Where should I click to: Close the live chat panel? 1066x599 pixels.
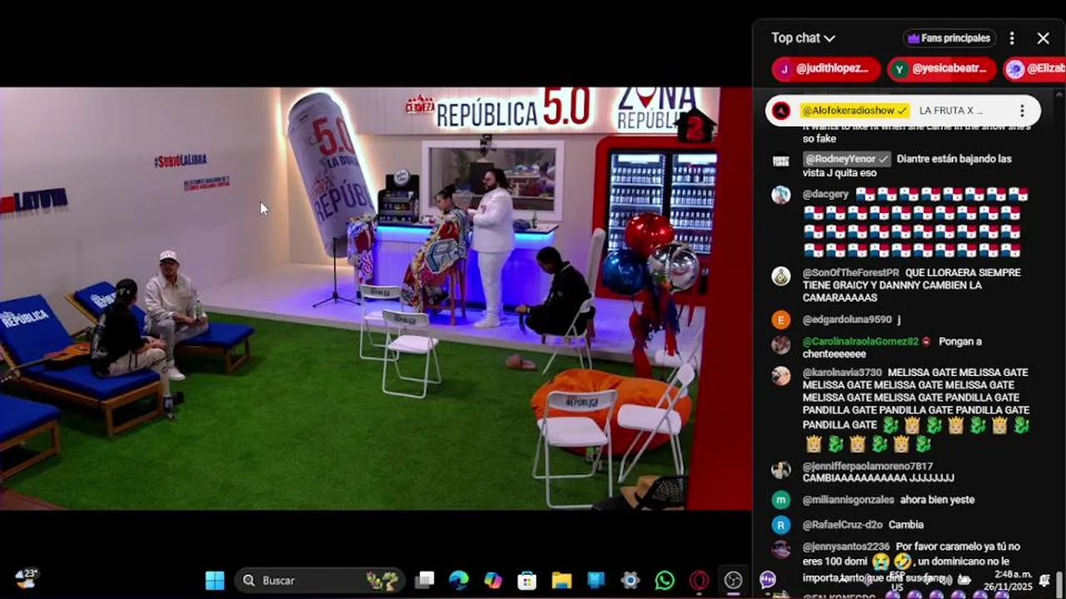(1043, 38)
